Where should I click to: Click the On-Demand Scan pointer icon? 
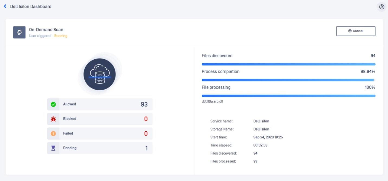tap(19, 32)
